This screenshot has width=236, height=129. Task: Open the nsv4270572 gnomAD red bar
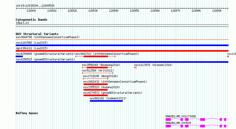(95, 95)
